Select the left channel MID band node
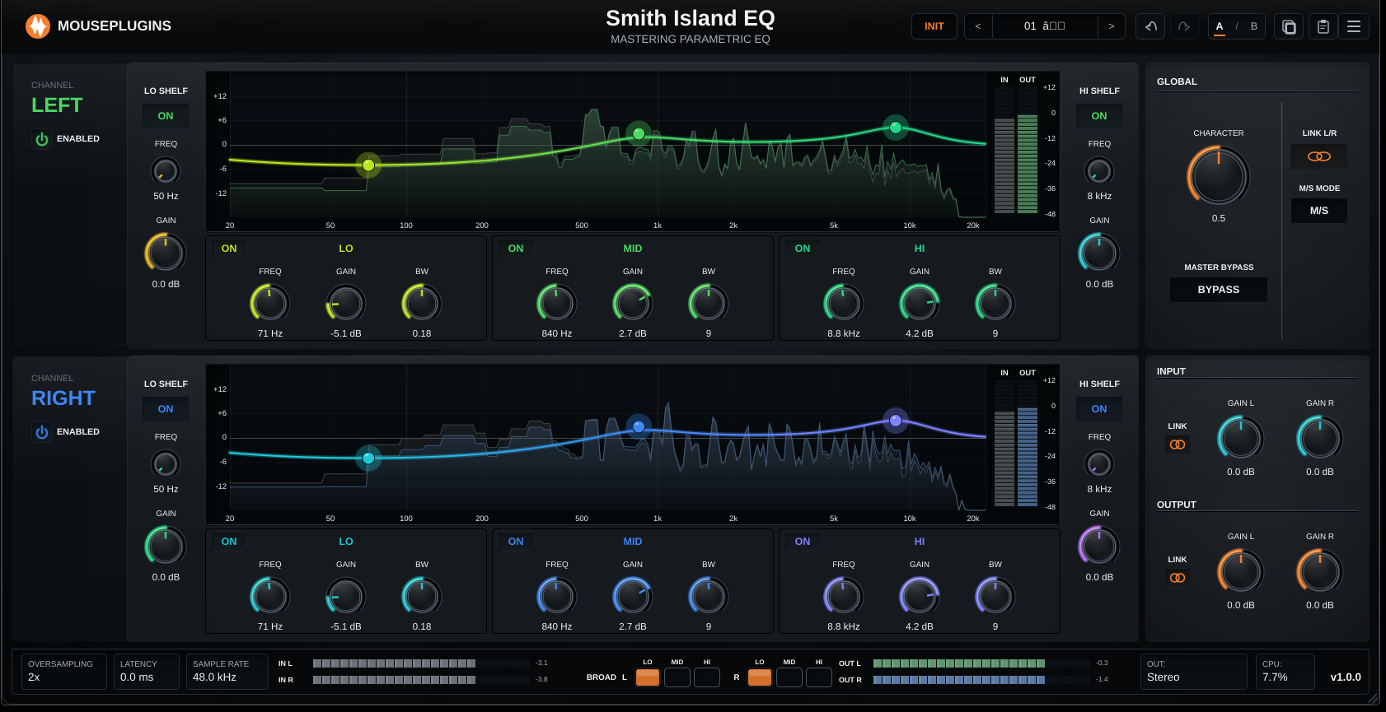1386x712 pixels. [x=639, y=133]
